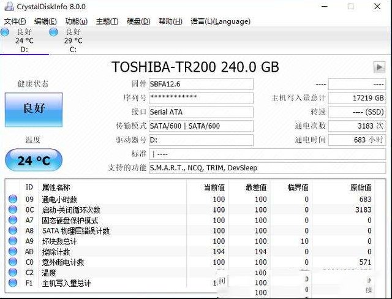
Task: Click the 临界值 column header
Action: 291,187
